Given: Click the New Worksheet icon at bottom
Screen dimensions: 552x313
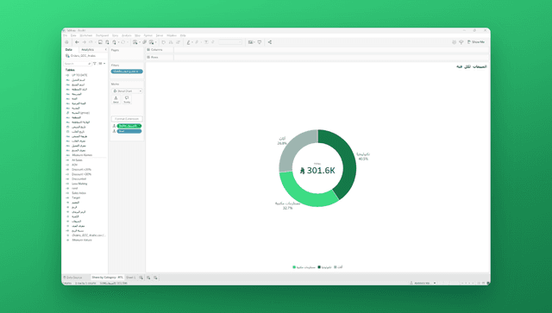Looking at the screenshot, I should [x=141, y=278].
